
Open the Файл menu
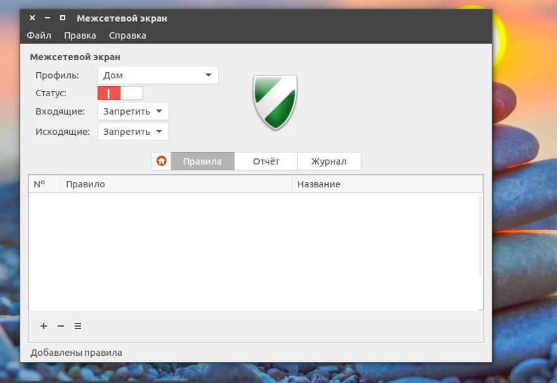click(x=39, y=35)
